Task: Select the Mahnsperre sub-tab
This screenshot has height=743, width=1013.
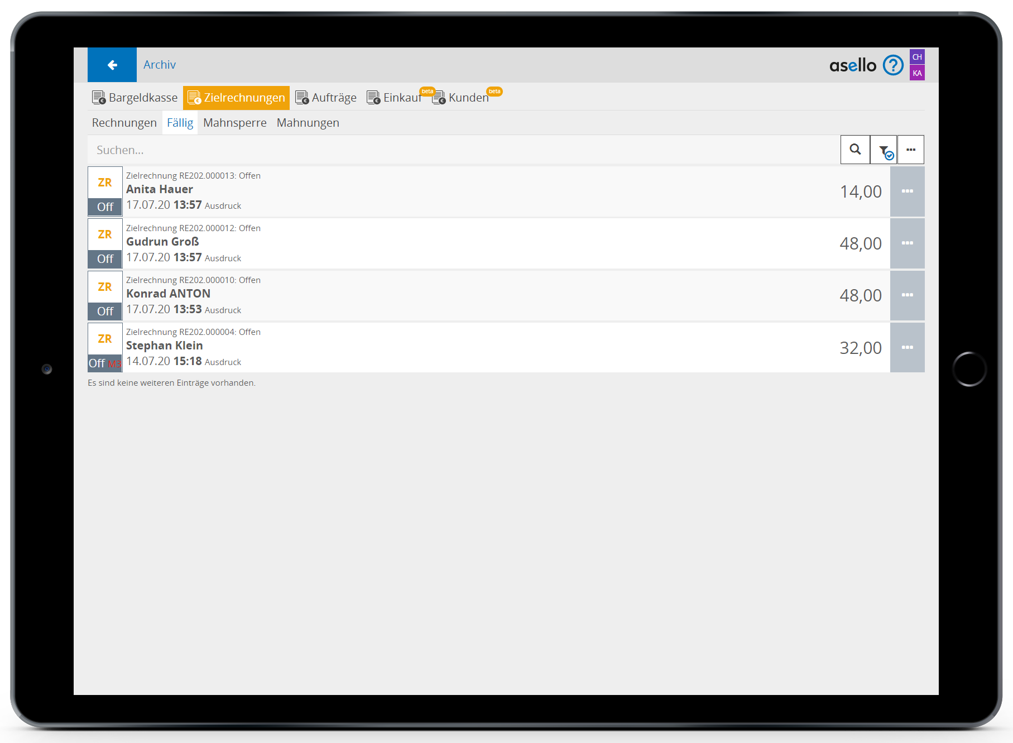Action: pyautogui.click(x=234, y=123)
